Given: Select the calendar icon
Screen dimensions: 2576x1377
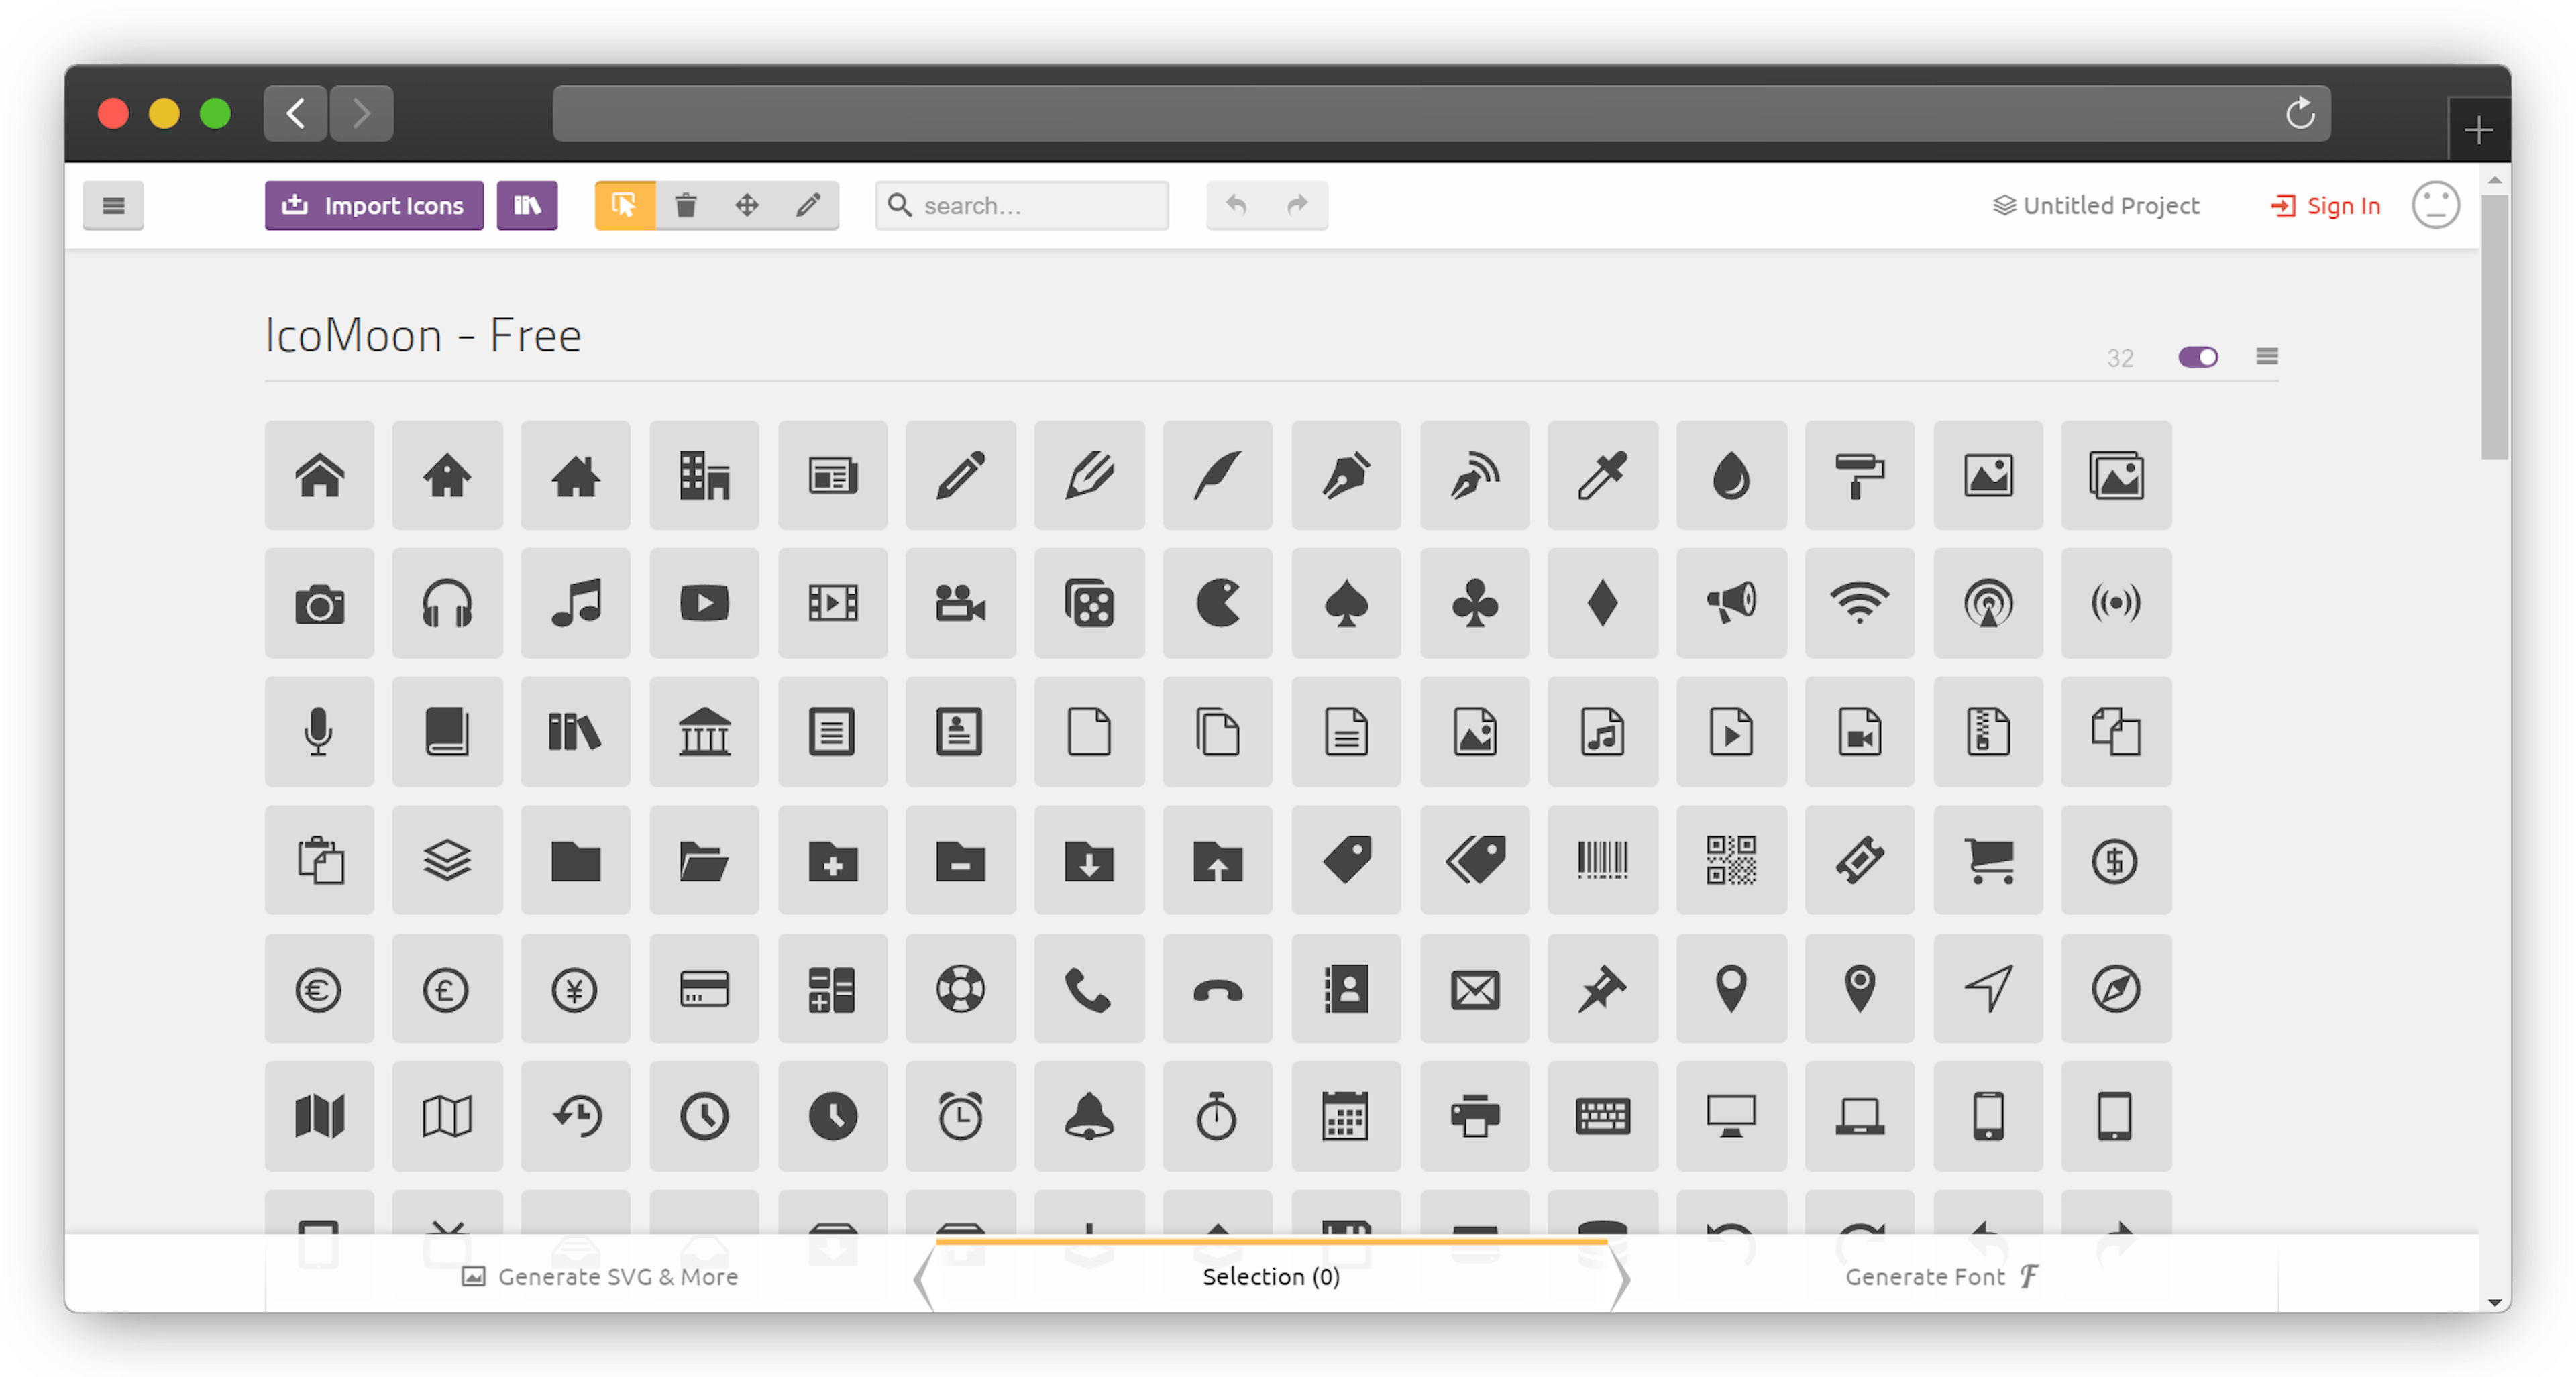Looking at the screenshot, I should (x=1346, y=1116).
